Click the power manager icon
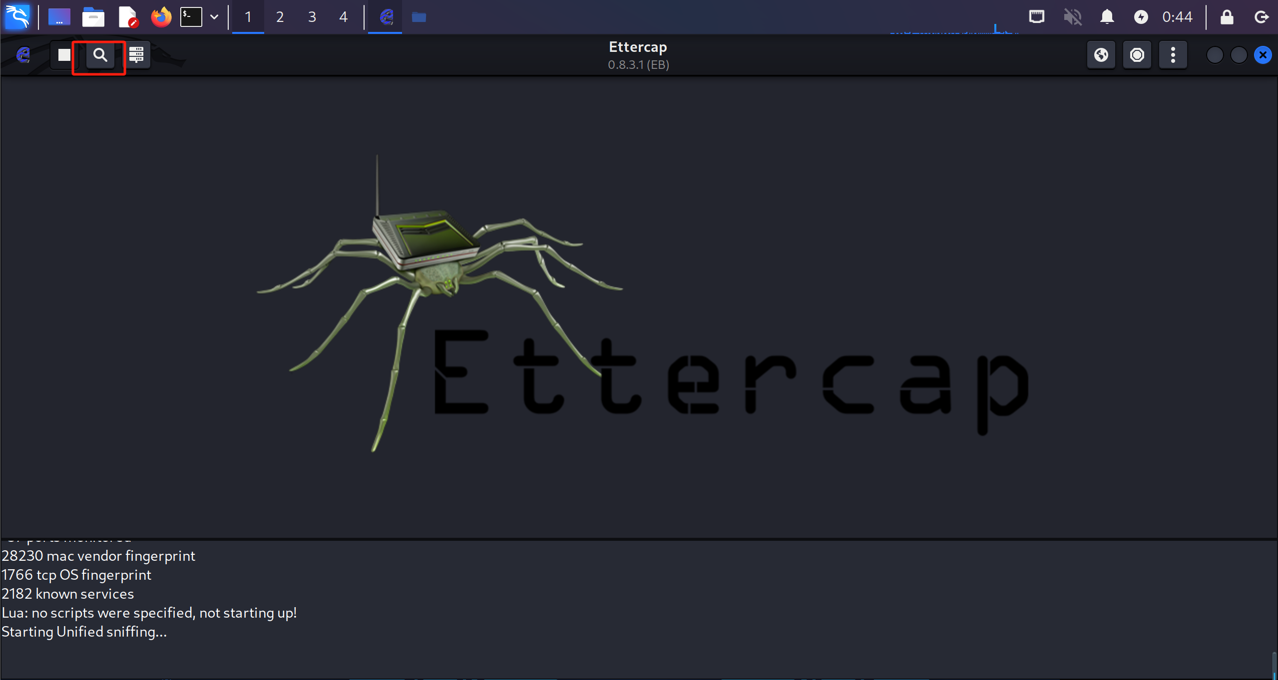This screenshot has width=1278, height=680. [1141, 17]
